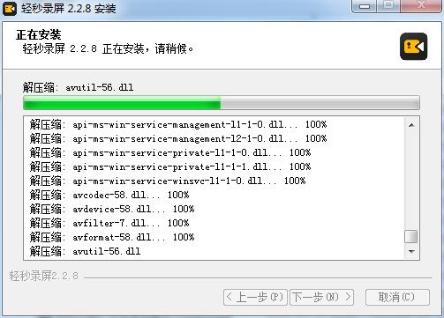Click the 解压缩: avutil-56.dll status above the progress bar

coord(78,87)
